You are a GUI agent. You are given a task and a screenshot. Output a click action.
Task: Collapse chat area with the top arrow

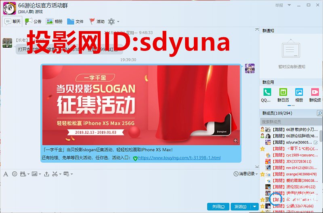(x=257, y=30)
